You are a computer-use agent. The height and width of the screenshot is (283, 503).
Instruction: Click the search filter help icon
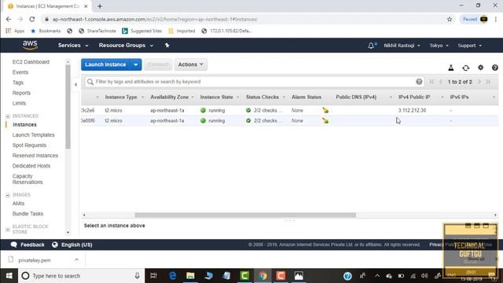click(x=419, y=82)
